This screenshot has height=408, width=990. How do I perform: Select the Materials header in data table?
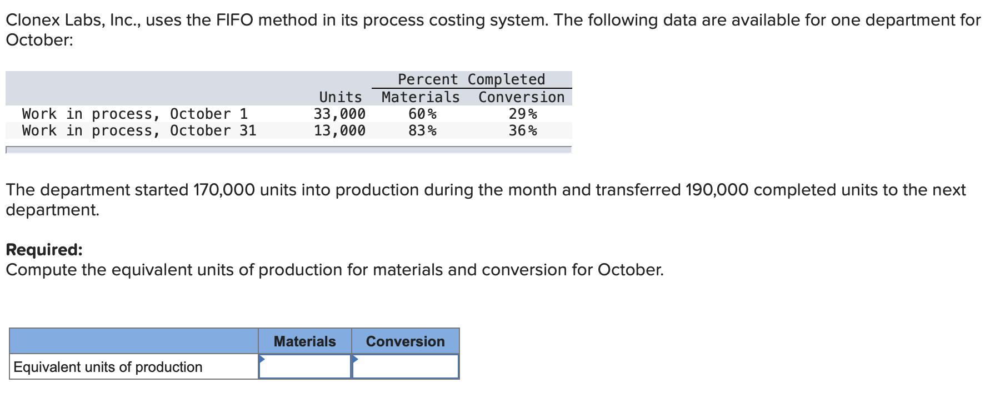click(x=421, y=97)
